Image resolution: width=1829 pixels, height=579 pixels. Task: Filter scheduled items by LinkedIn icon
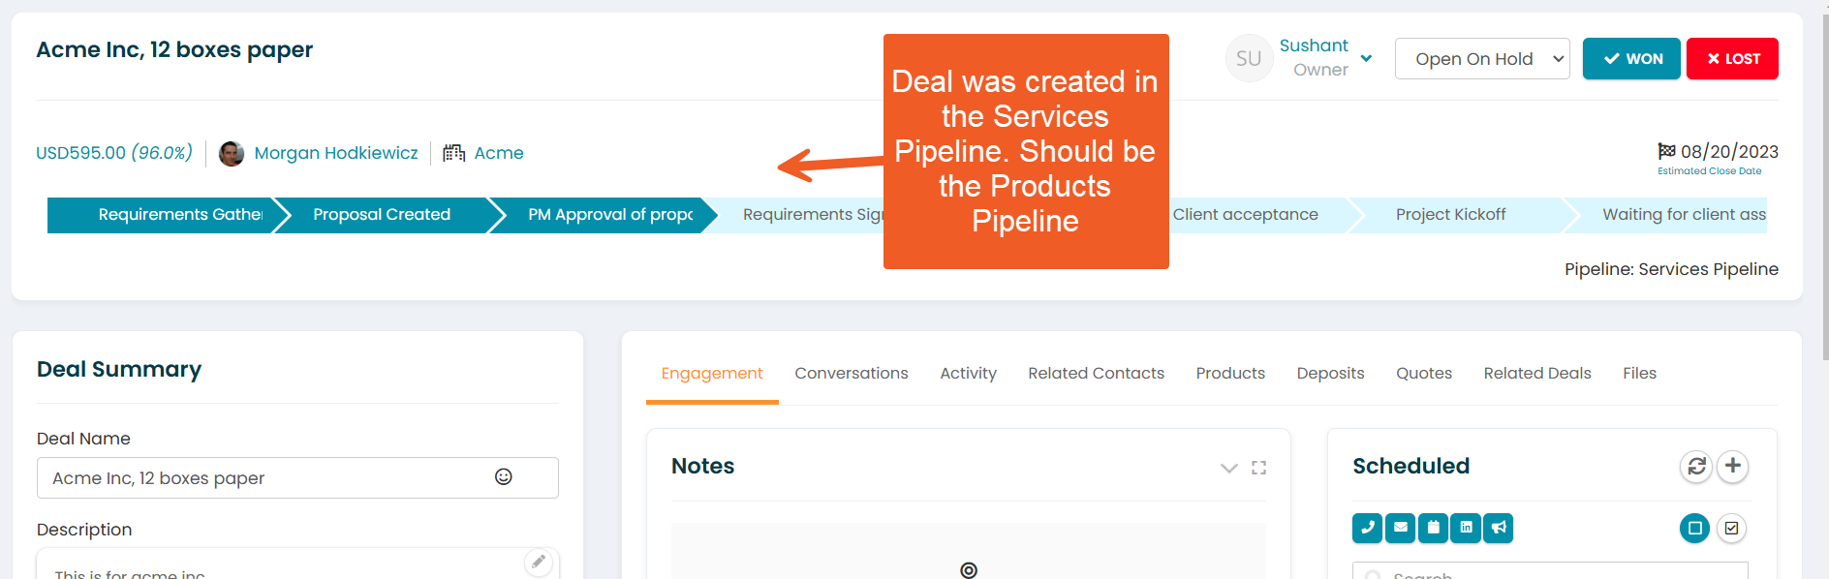1466,528
